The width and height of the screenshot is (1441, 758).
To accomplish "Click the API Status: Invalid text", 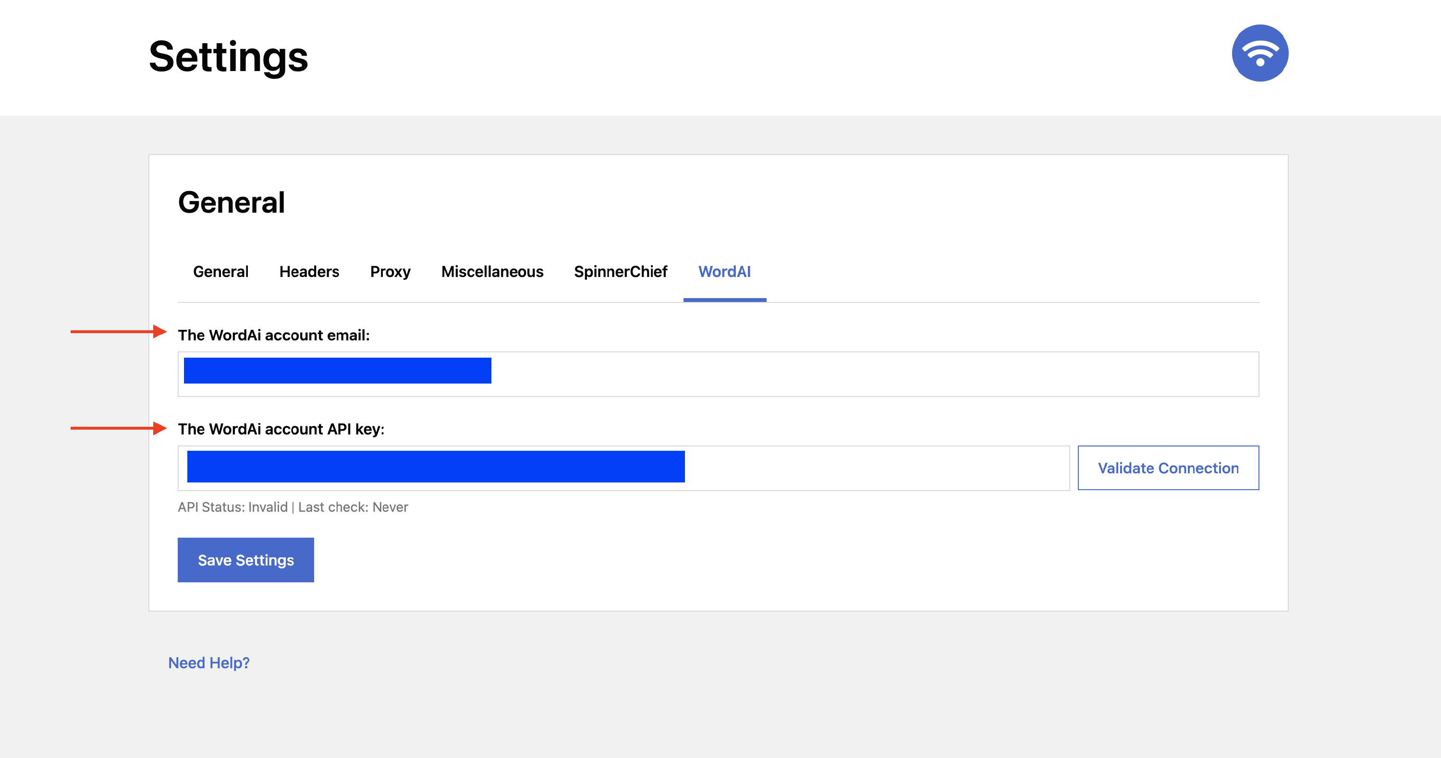I will [x=232, y=507].
